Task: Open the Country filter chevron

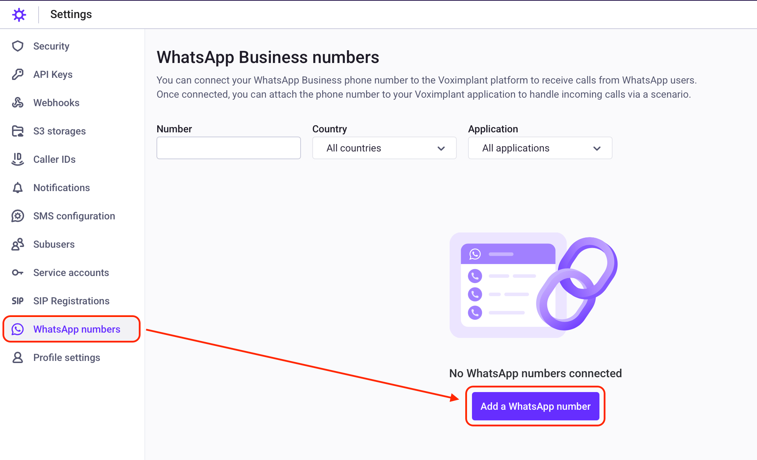Action: tap(441, 148)
